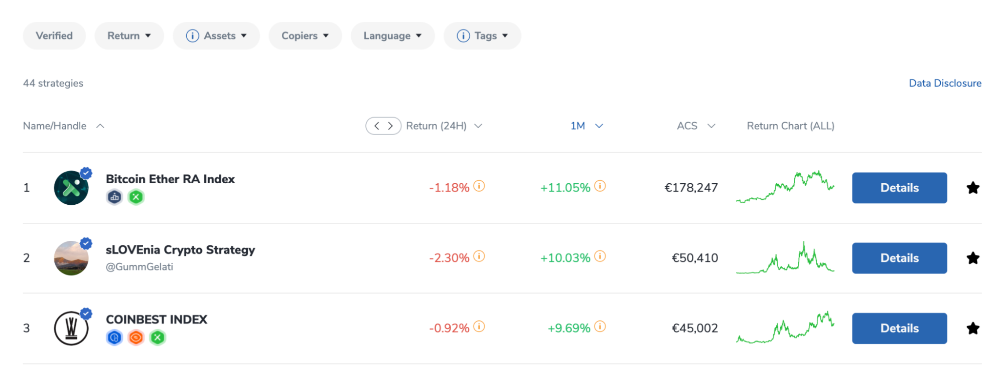Toggle the Verified filter chip
1003x366 pixels.
click(x=54, y=36)
